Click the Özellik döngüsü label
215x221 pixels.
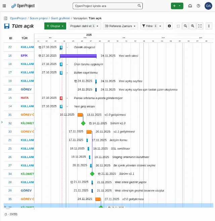[84, 47]
